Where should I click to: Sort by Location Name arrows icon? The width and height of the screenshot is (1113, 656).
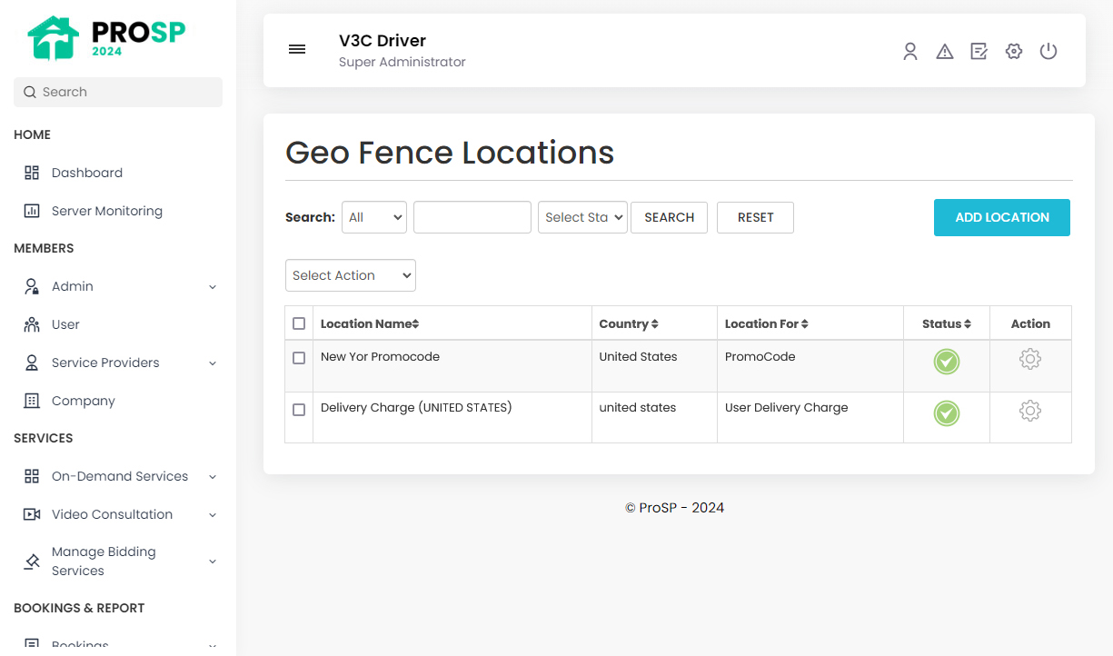pos(415,324)
